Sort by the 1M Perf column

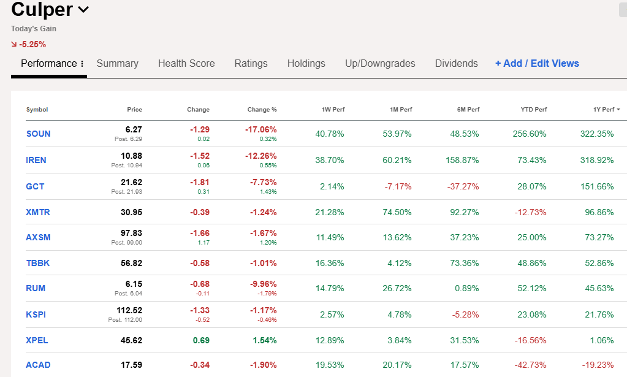401,110
